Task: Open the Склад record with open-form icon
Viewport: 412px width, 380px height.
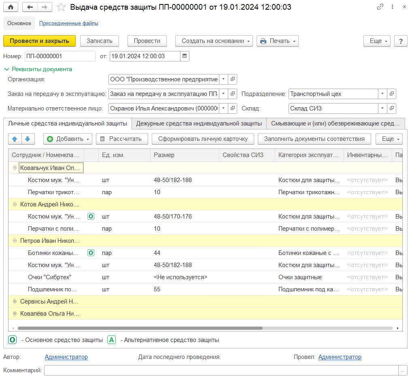Action: tap(392, 108)
